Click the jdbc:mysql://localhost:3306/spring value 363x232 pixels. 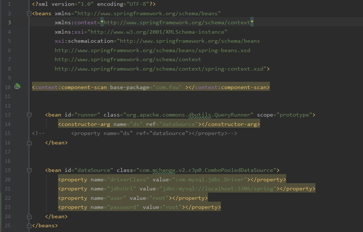click(218, 189)
